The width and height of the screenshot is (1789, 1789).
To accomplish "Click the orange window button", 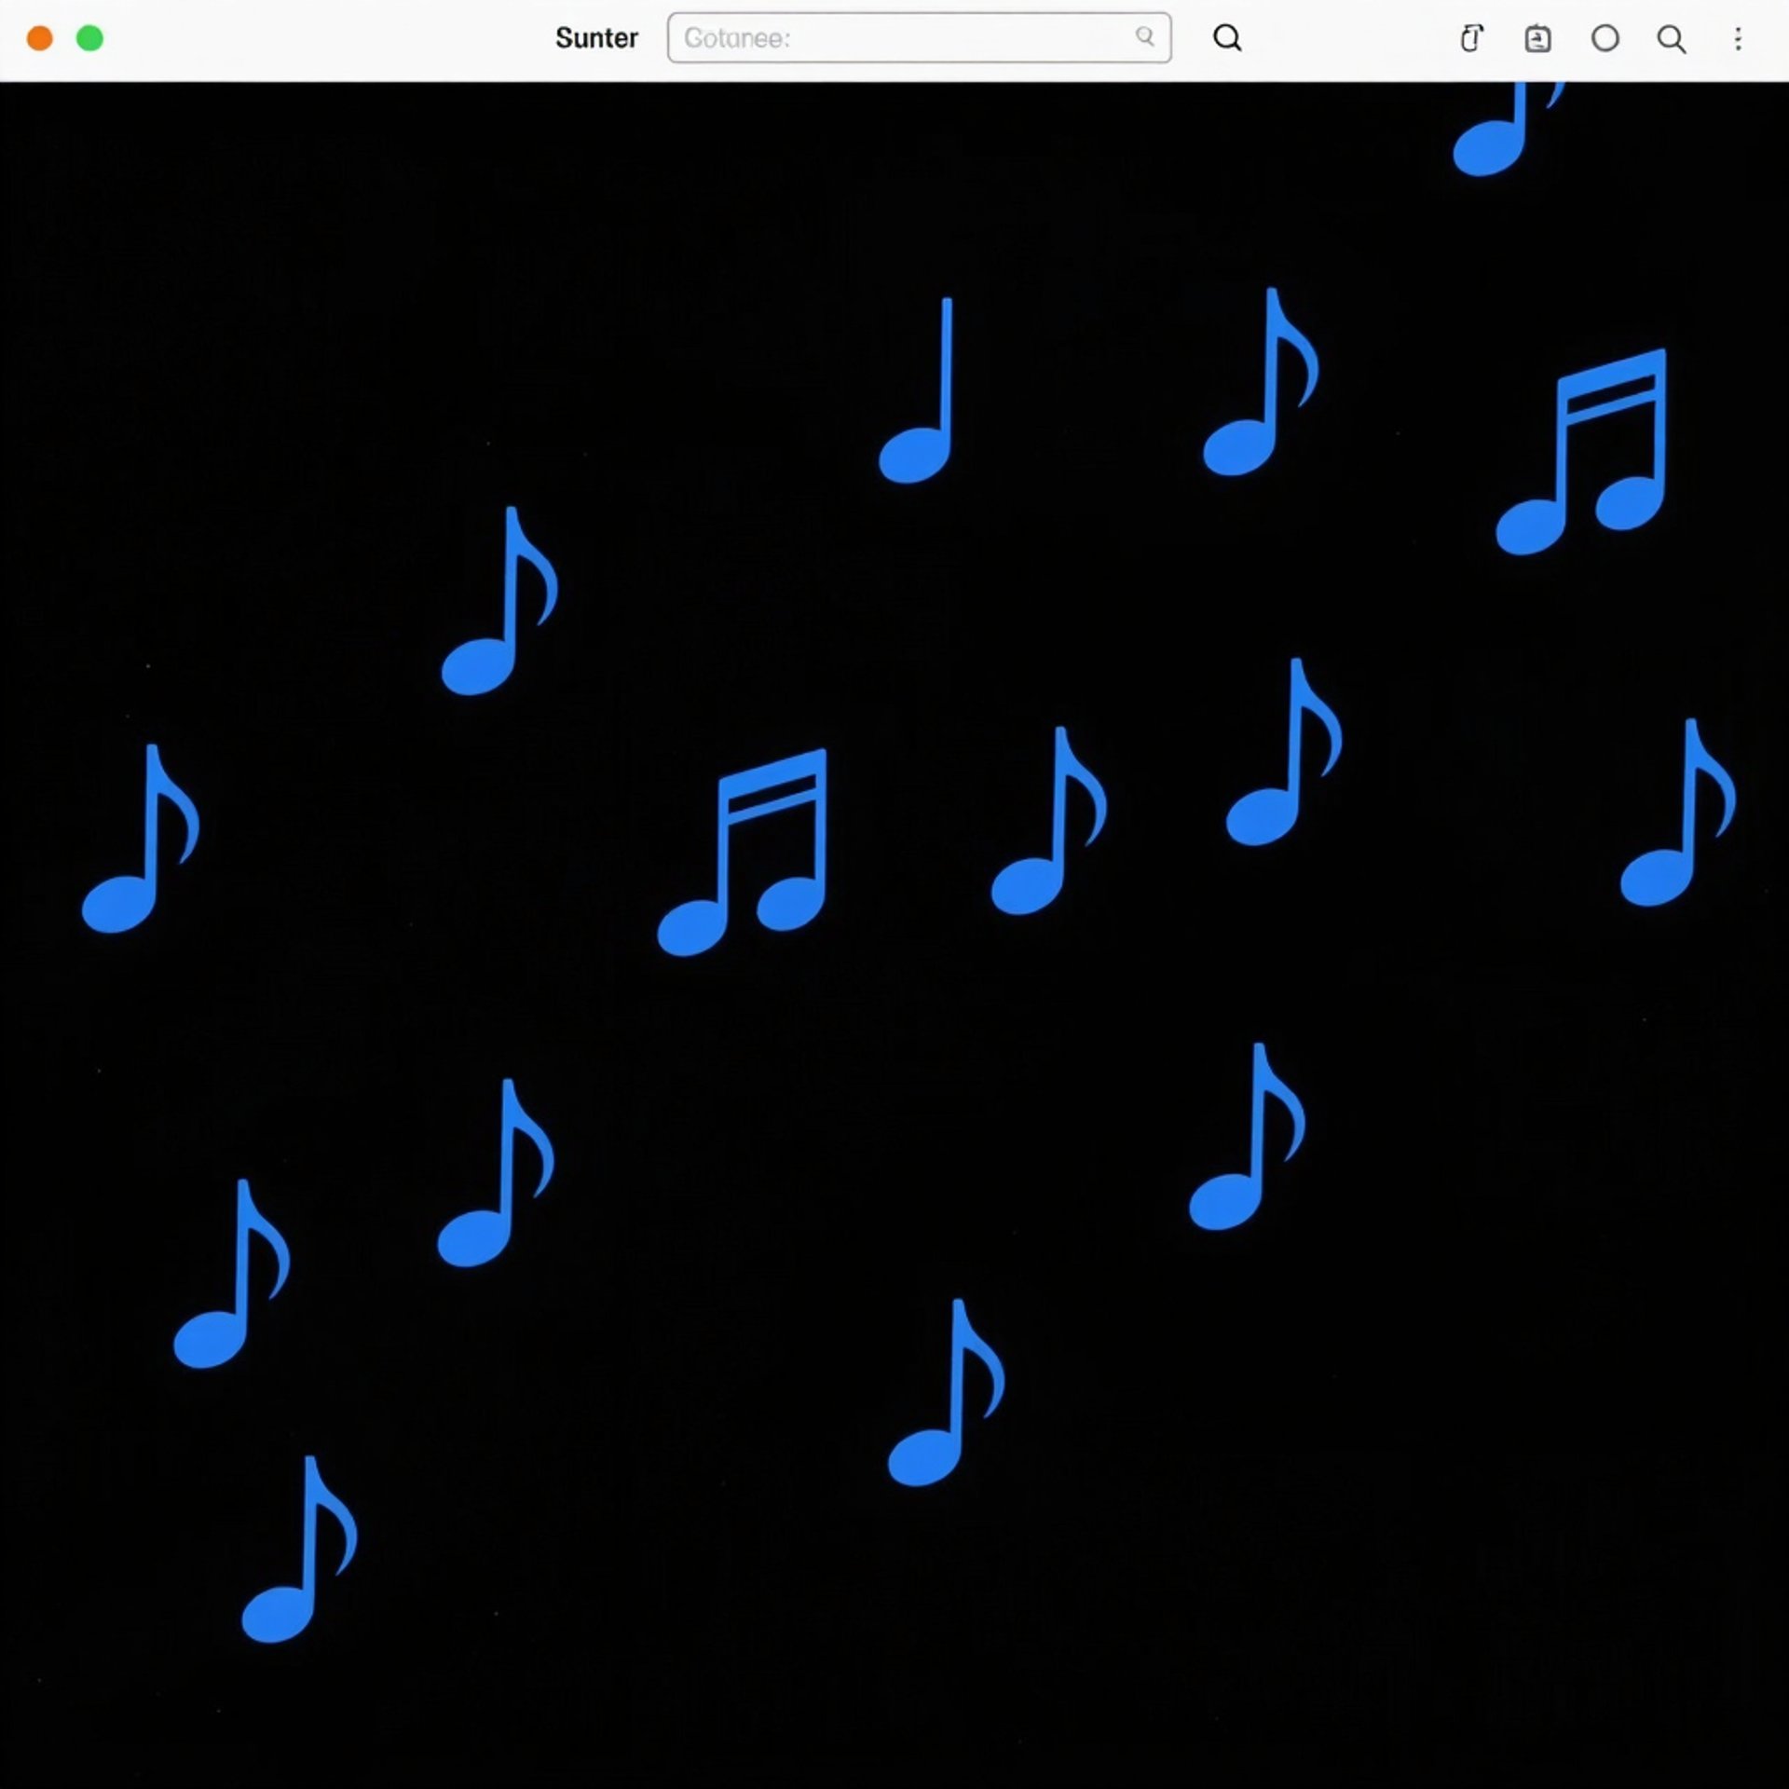I will [x=40, y=38].
